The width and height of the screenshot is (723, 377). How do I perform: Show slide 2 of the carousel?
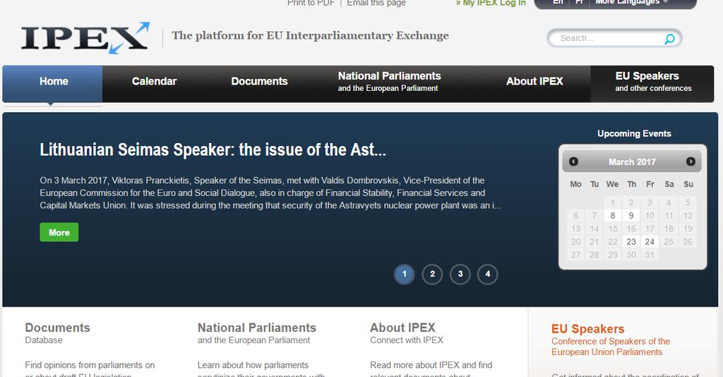click(432, 274)
